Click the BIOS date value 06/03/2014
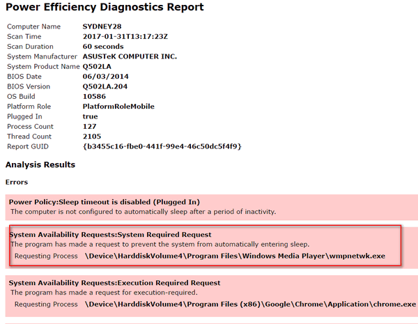 point(105,77)
